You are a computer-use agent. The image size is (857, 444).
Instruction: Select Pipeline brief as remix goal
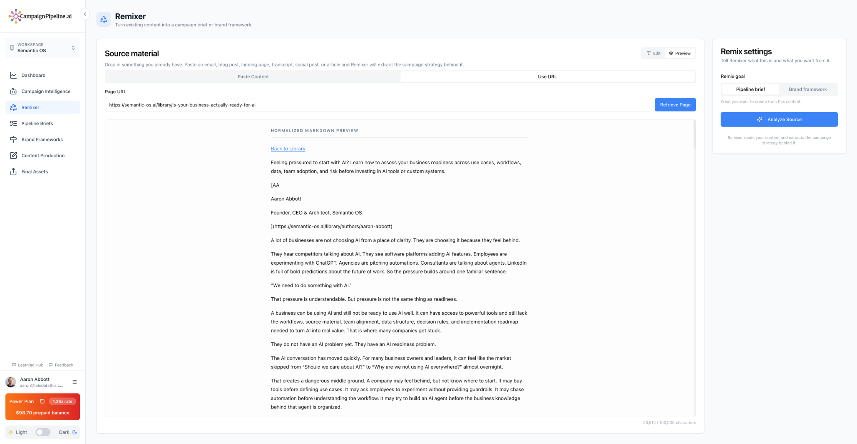tap(750, 89)
